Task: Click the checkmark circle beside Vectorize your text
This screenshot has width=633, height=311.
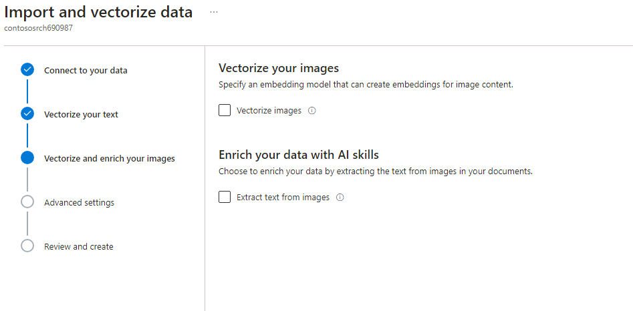Action: click(27, 114)
